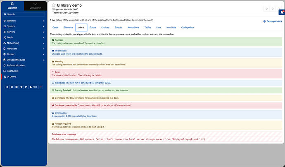Image resolution: width=285 pixels, height=167 pixels.
Task: Open UI Demo in the sidebar
Action: (x=24, y=77)
